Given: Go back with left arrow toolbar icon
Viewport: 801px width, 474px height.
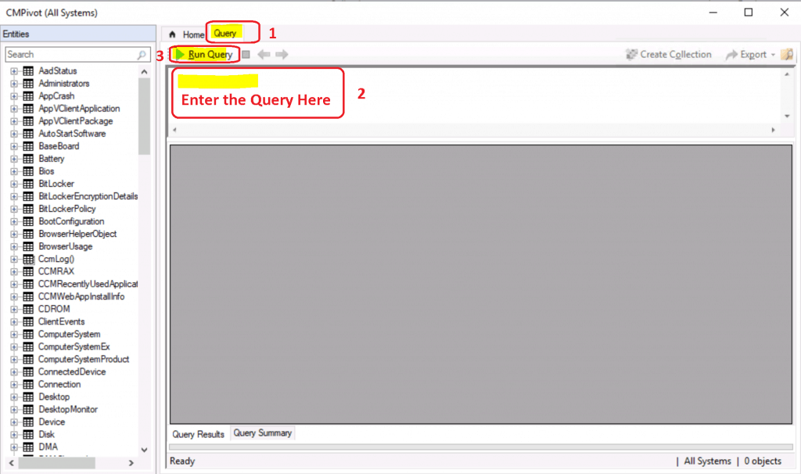Looking at the screenshot, I should tap(264, 54).
